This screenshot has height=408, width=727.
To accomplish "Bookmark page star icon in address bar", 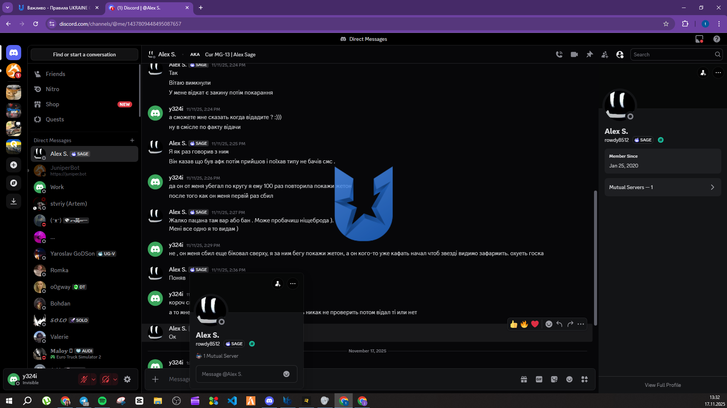I will point(666,24).
